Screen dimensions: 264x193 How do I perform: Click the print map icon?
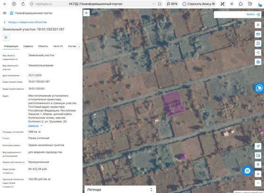click(x=258, y=62)
